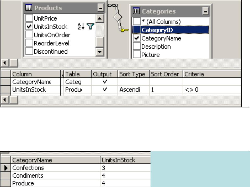Check the Discontinued column checkbox
250x187 pixels.
click(x=29, y=51)
